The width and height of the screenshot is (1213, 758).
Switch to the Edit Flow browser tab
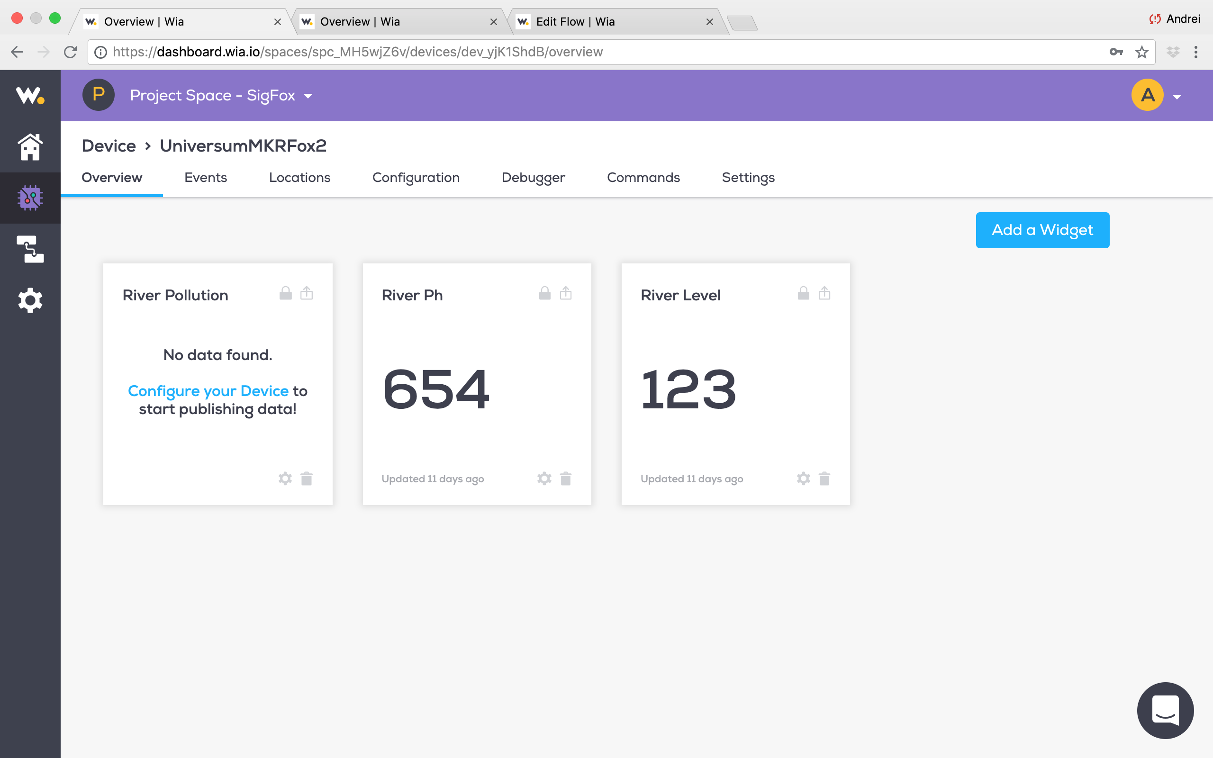(575, 22)
